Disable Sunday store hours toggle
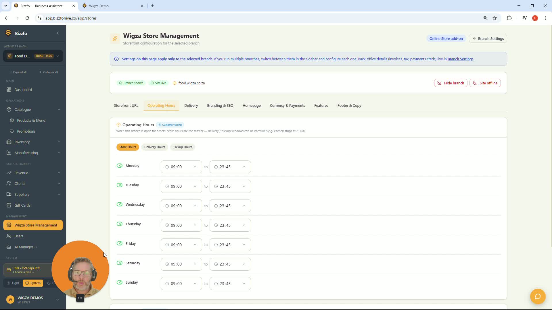 [120, 282]
